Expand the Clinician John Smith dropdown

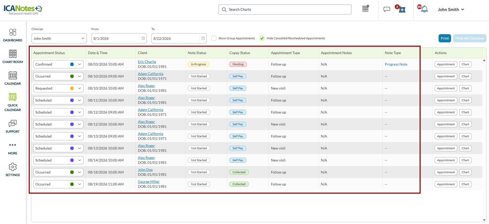click(59, 38)
